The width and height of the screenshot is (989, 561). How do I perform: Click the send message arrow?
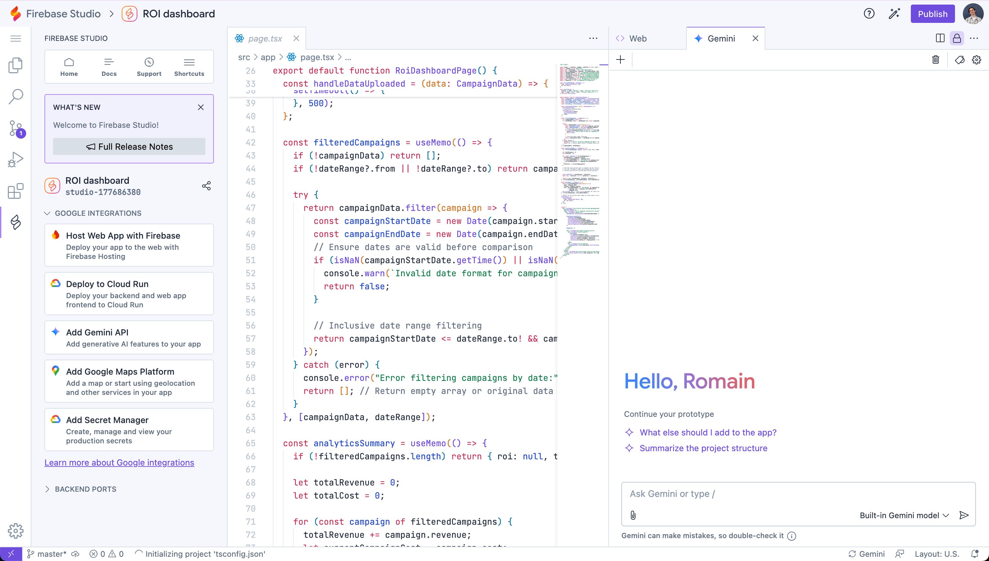click(964, 515)
